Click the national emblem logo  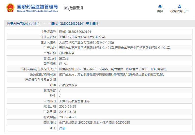(x=10, y=8)
